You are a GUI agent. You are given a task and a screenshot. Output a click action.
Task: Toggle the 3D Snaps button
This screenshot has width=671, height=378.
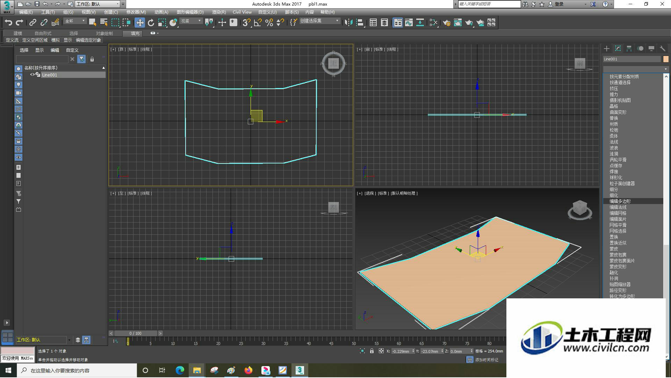pos(246,23)
